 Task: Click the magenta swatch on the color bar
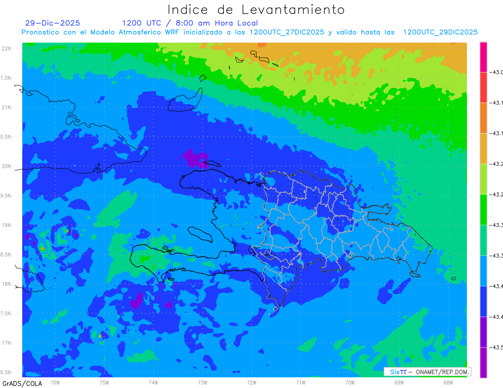(483, 57)
